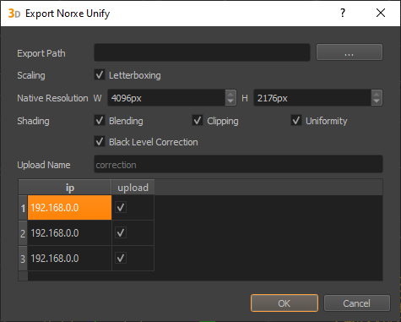The height and width of the screenshot is (322, 401).
Task: Uncheck upload for row 3
Action: coord(121,259)
